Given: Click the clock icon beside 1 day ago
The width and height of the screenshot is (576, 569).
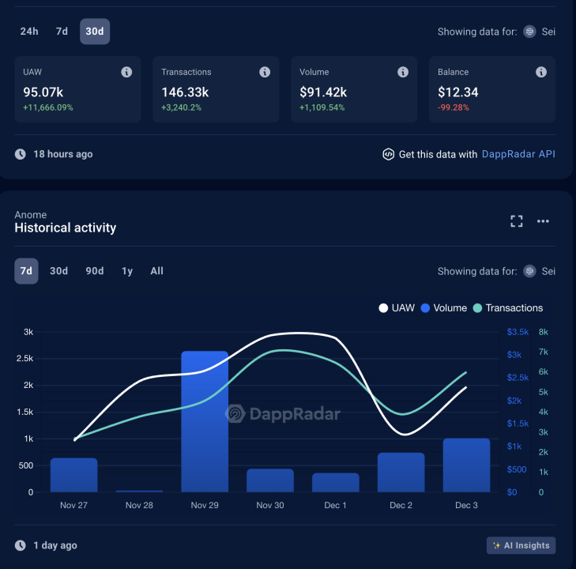Looking at the screenshot, I should point(21,545).
